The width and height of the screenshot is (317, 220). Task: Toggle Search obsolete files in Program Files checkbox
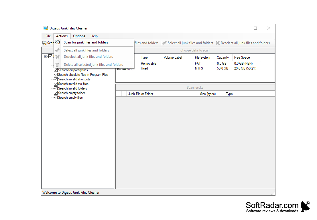tap(56, 75)
